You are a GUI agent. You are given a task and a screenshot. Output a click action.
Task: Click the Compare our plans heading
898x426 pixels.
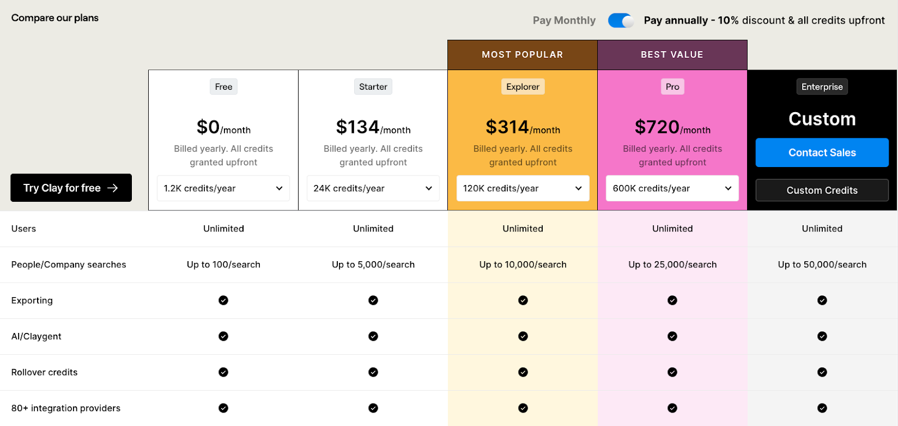tap(55, 18)
